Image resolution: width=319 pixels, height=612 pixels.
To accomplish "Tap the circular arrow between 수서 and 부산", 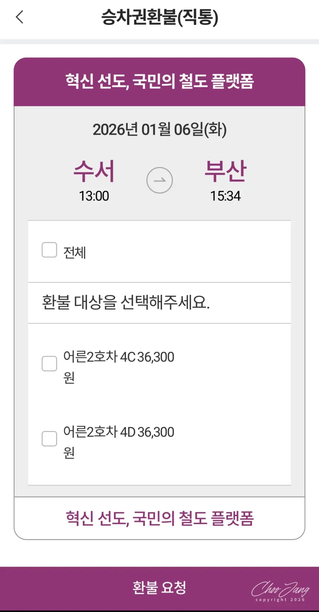I will tap(159, 180).
